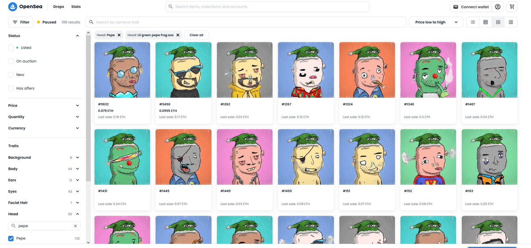Click the magnifier in the top search bar
531x248 pixels.
click(x=171, y=7)
